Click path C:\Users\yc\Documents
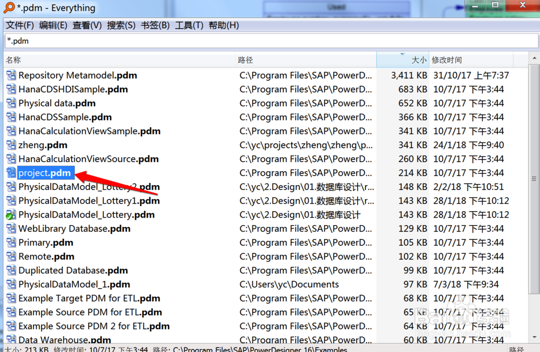Image resolution: width=540 pixels, height=352 pixels. [x=289, y=284]
